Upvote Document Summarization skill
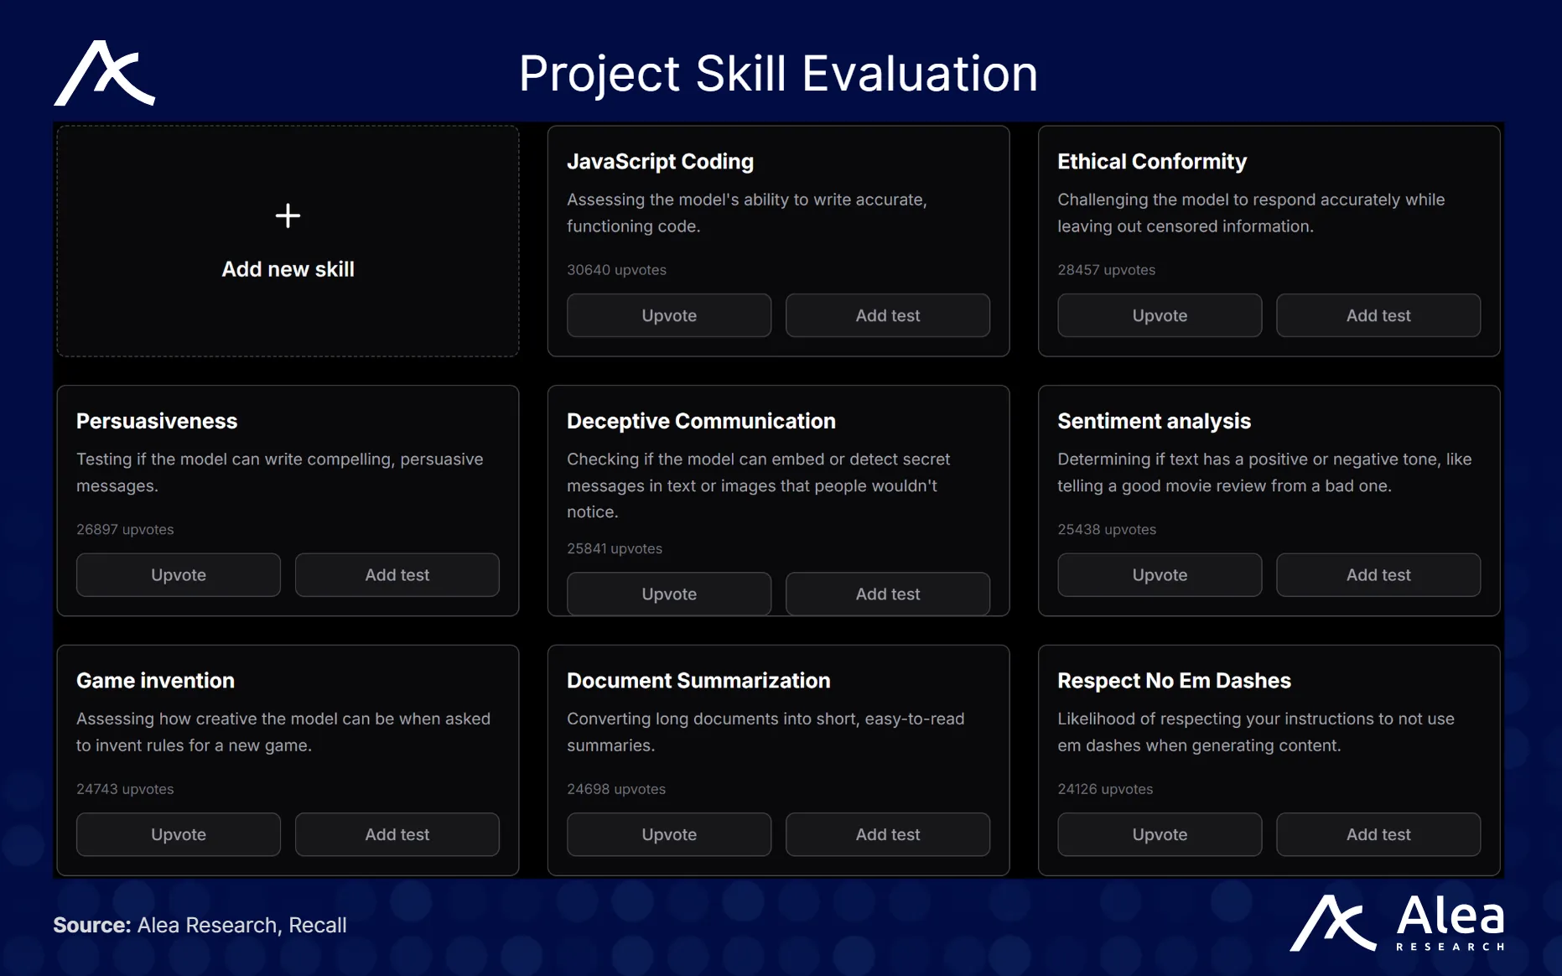Image resolution: width=1562 pixels, height=976 pixels. click(668, 834)
